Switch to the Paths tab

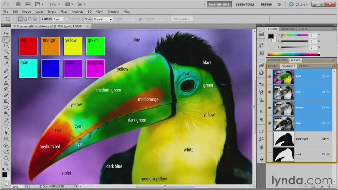[x=303, y=66]
